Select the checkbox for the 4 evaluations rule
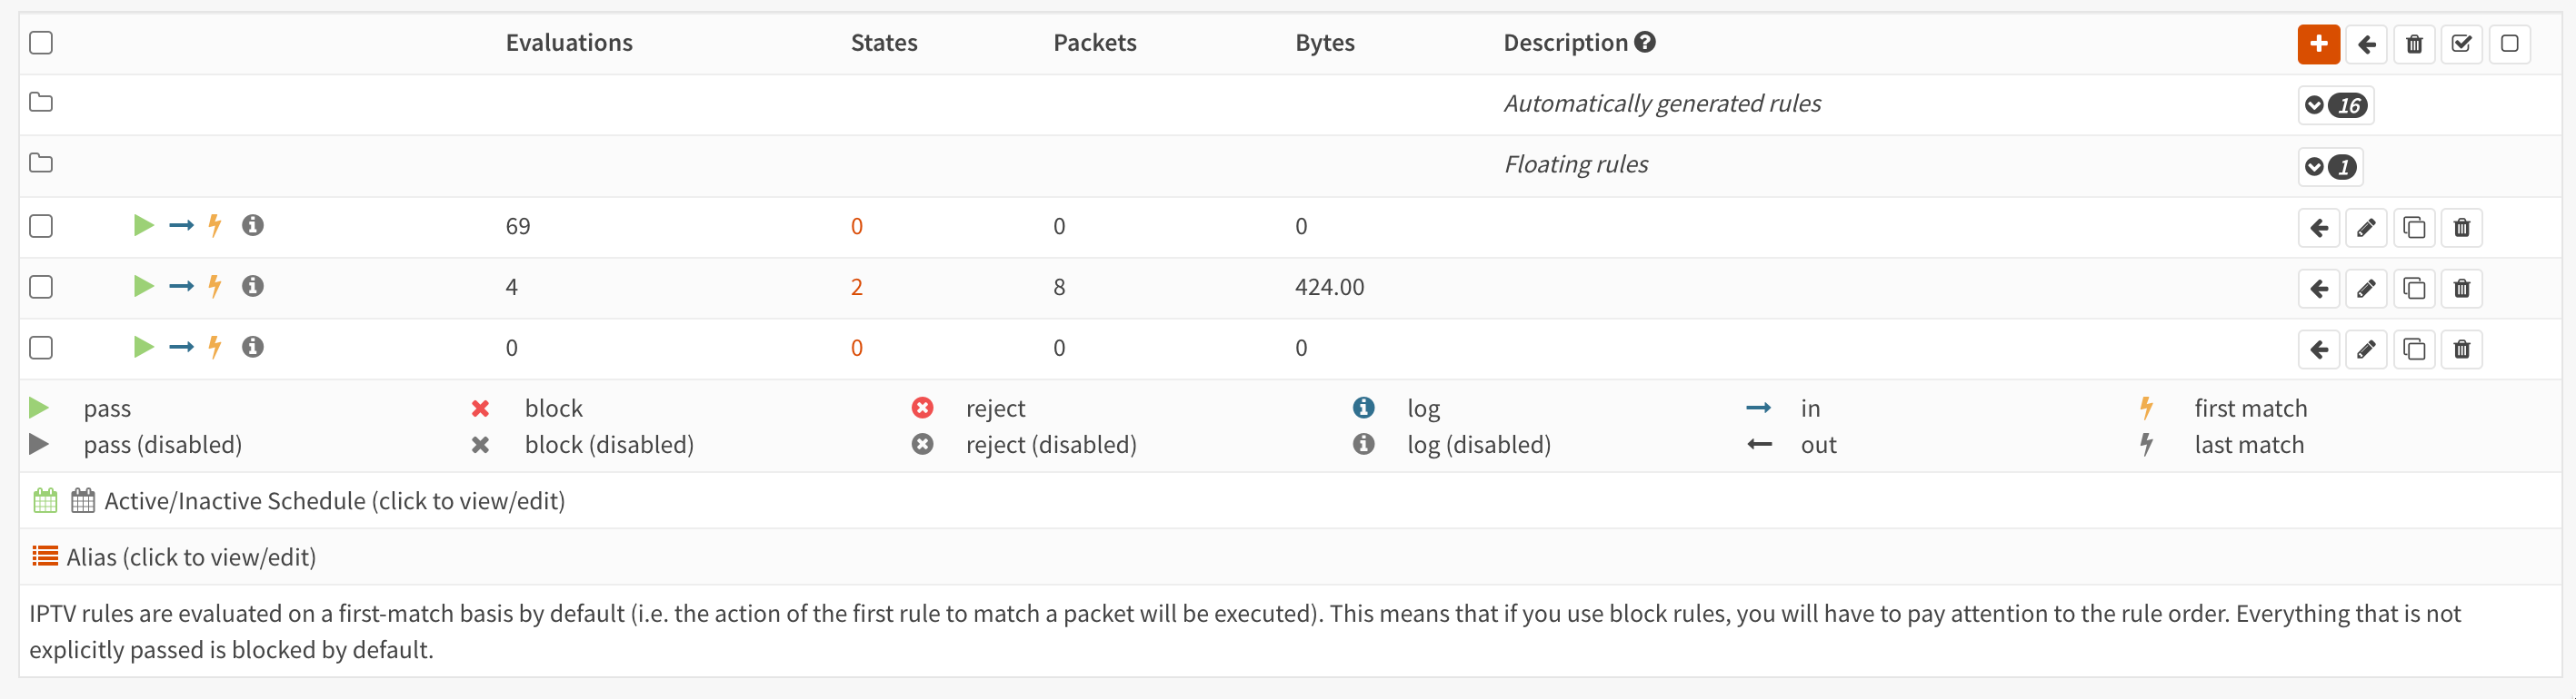Image resolution: width=2576 pixels, height=699 pixels. [41, 287]
